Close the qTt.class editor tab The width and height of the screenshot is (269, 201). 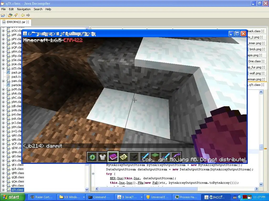coord(263,85)
